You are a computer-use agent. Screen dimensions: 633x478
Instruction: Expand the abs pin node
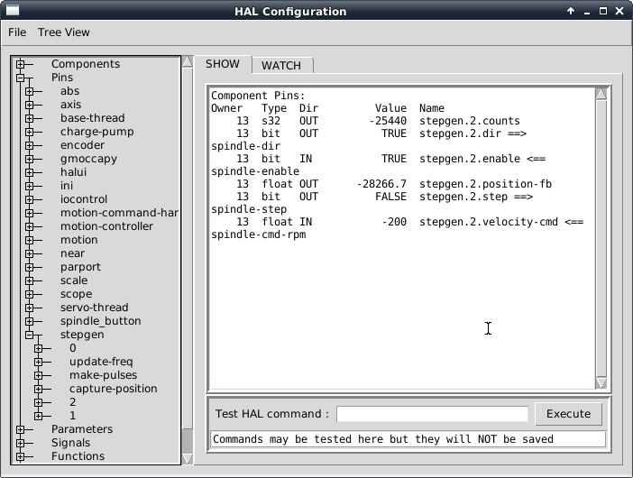point(29,91)
